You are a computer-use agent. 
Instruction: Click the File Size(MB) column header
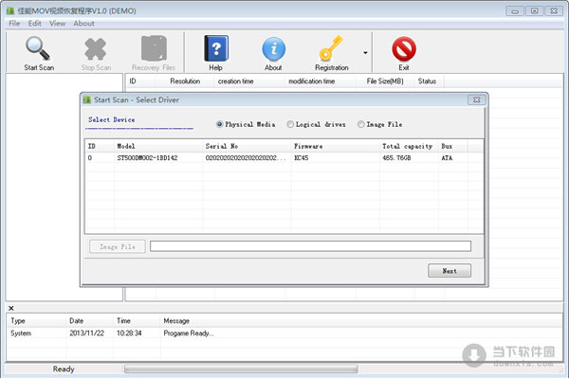385,81
